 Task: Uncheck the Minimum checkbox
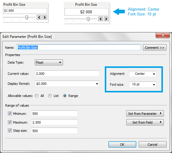(x=10, y=113)
